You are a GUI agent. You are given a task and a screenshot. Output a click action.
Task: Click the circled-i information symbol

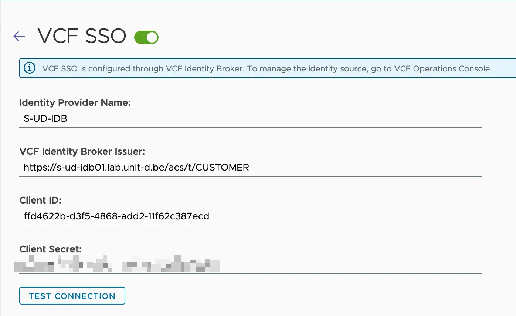pyautogui.click(x=29, y=68)
